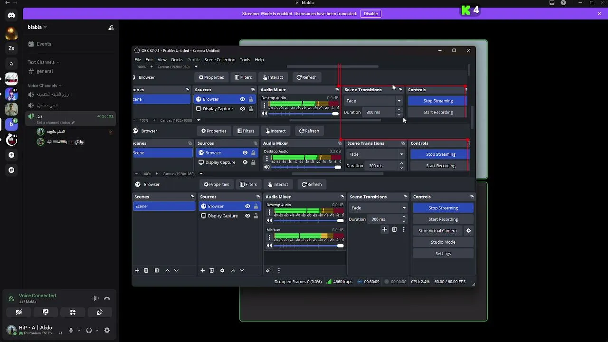Share your screen in Discord

[x=46, y=312]
